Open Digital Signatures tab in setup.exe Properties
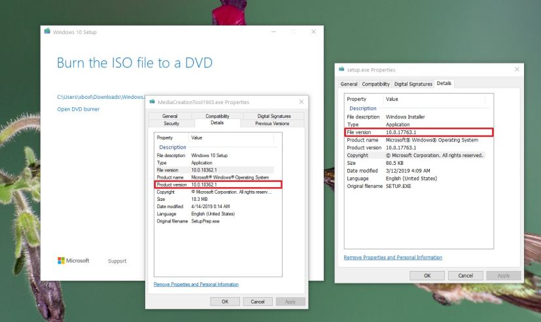 pos(413,84)
